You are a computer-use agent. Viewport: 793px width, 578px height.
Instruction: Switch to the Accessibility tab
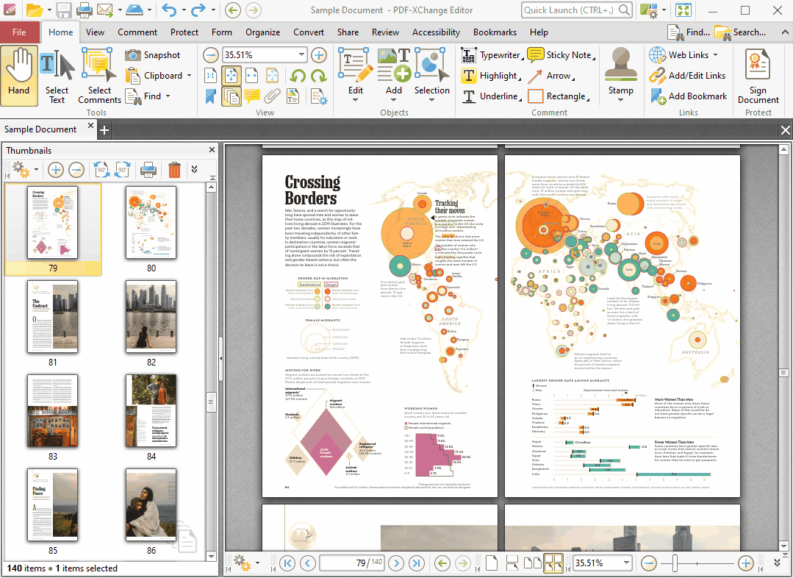pyautogui.click(x=436, y=32)
